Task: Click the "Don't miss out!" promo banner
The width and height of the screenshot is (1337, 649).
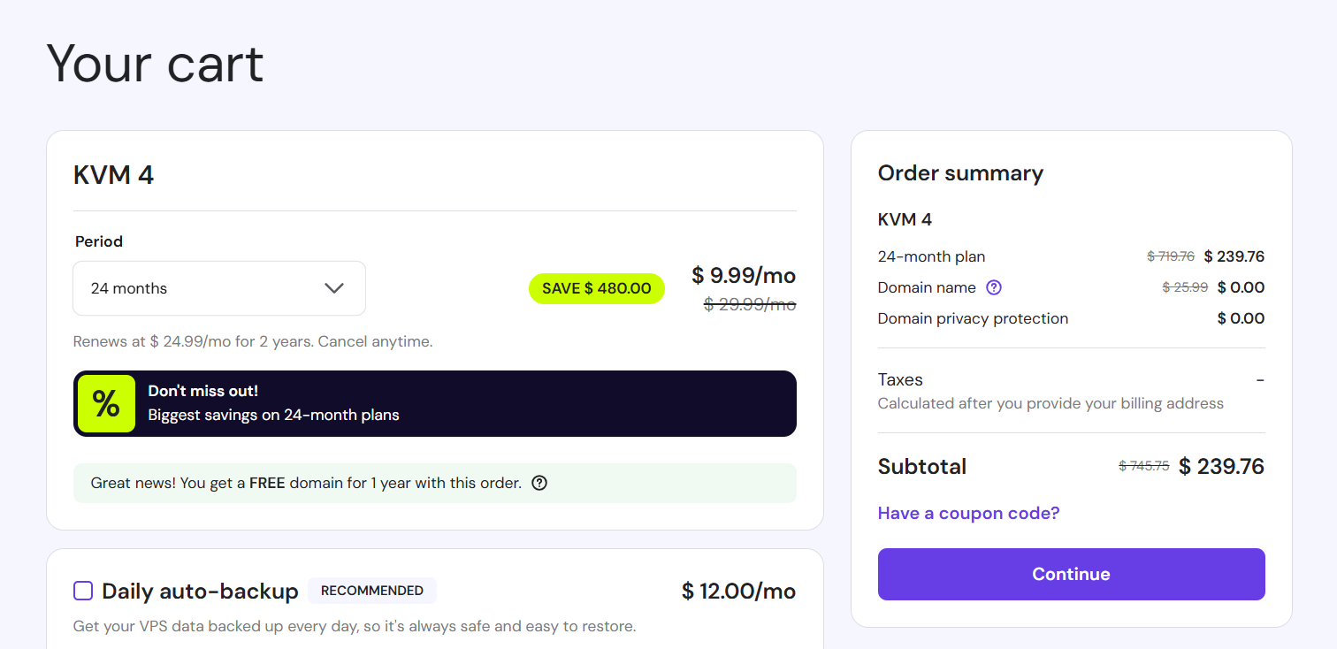Action: coord(434,403)
